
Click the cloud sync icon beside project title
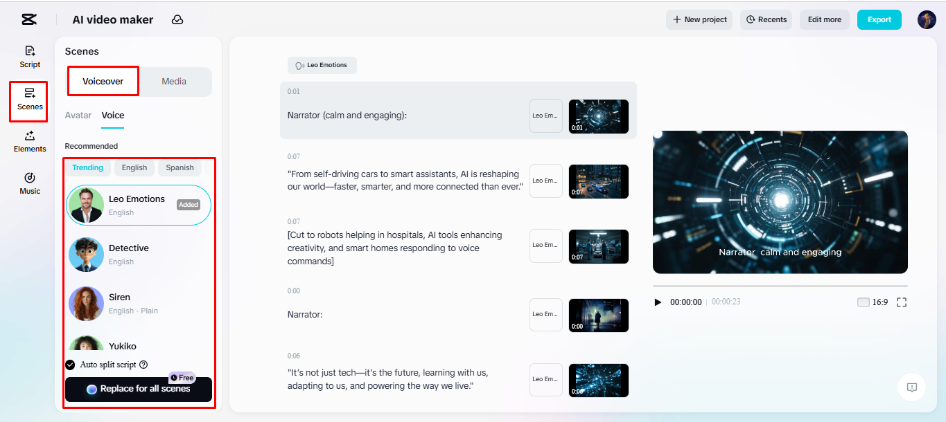[177, 19]
